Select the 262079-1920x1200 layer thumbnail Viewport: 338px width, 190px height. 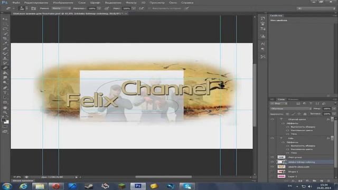[x=281, y=167]
